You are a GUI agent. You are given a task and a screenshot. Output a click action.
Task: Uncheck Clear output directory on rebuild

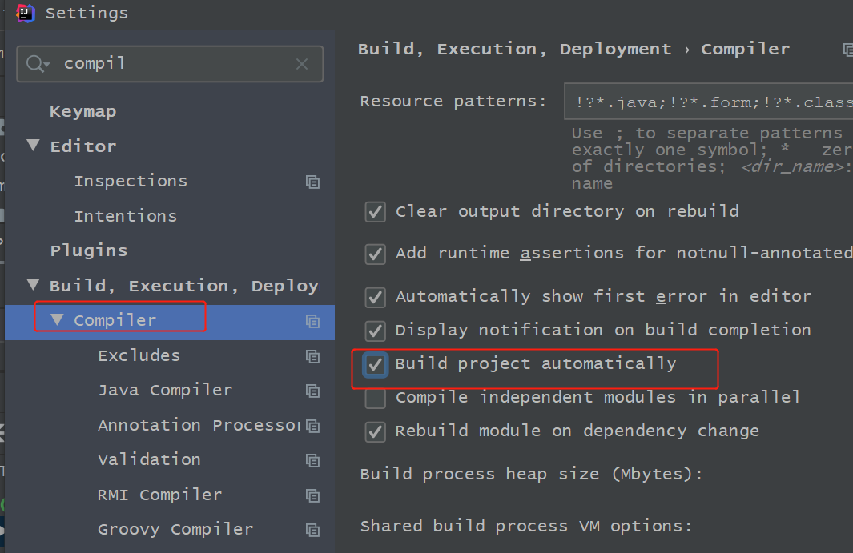375,212
